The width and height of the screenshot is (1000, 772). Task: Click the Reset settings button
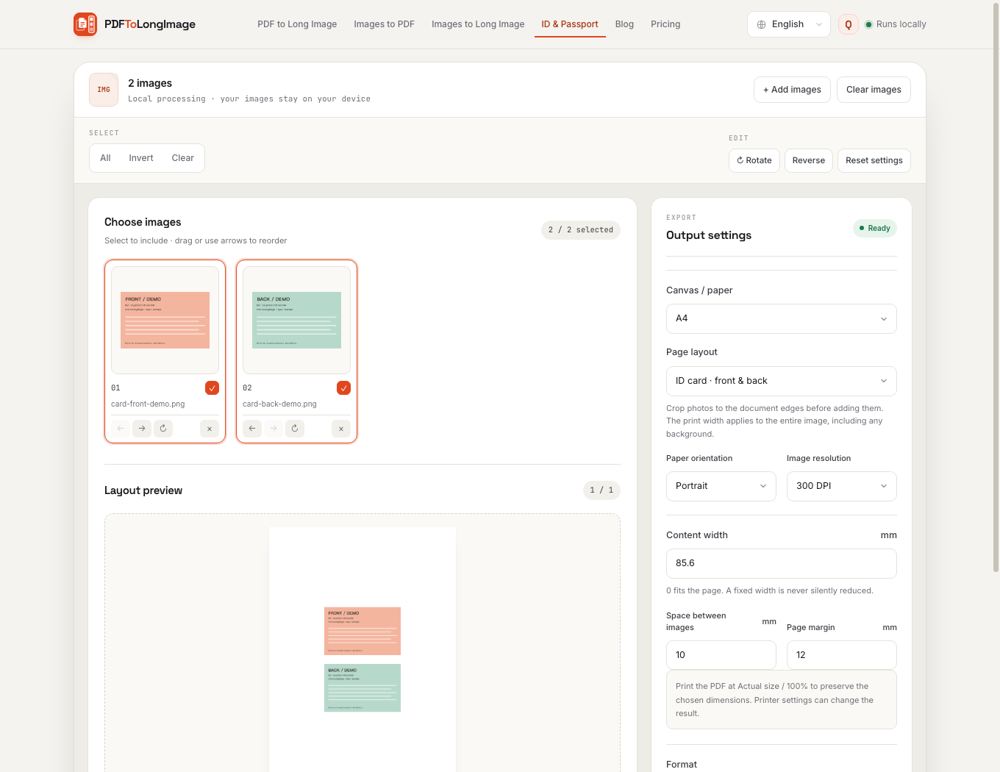(874, 160)
